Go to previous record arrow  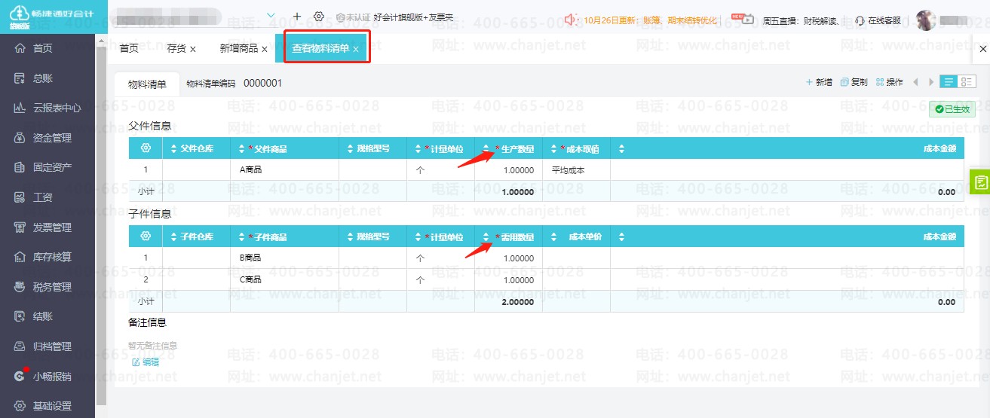[x=915, y=82]
